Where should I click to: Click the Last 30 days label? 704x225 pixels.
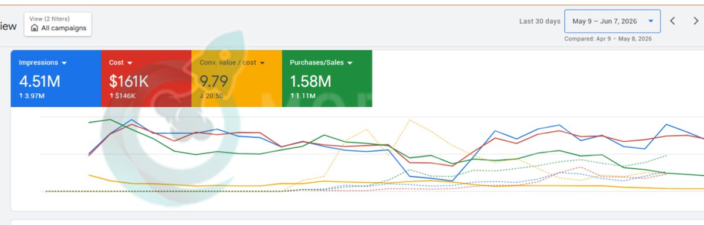click(x=540, y=21)
